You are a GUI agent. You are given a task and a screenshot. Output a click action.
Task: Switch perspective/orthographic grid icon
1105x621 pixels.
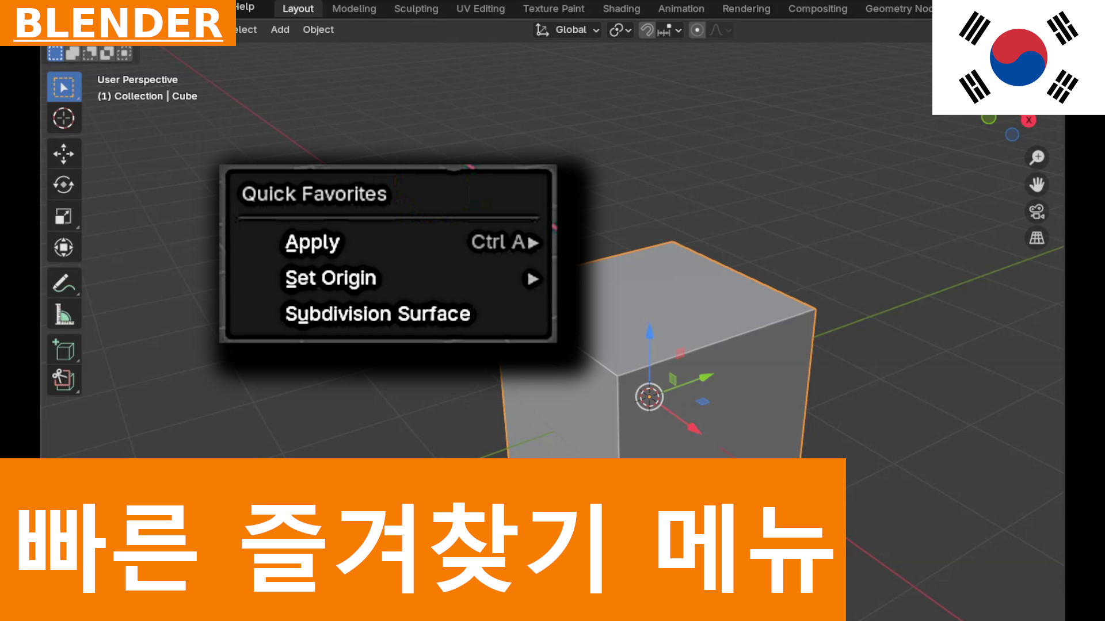coord(1037,238)
